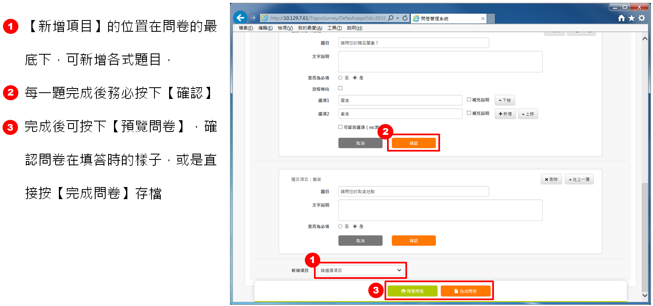Click the browser Forward arrow button
The height and width of the screenshot is (306, 653).
[x=253, y=18]
